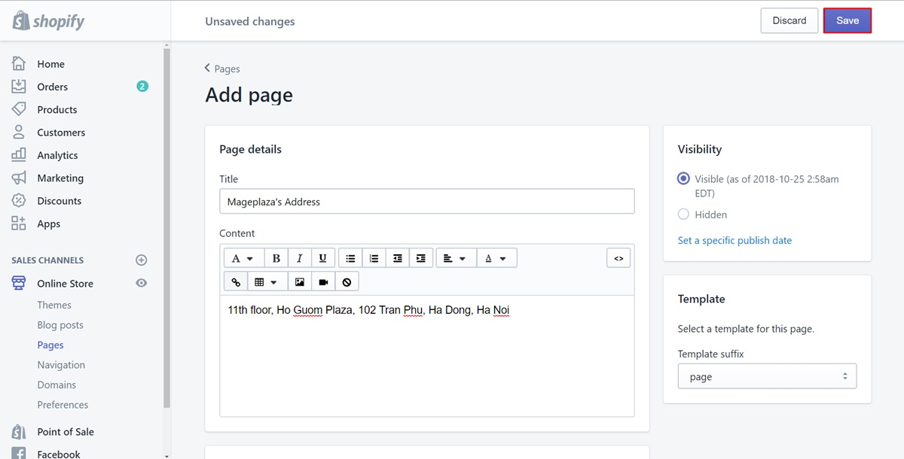Click into the content editor text area
904x459 pixels.
coord(427,355)
